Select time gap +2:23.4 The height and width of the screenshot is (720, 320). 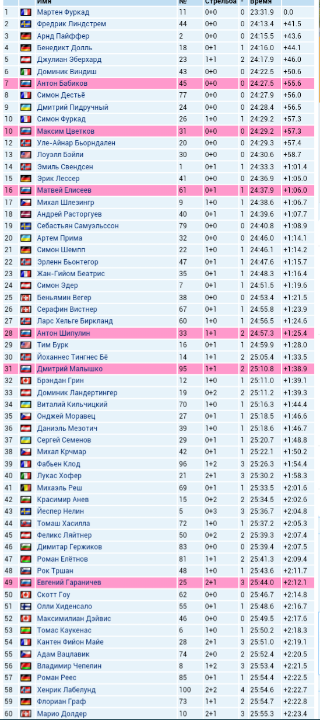[x=296, y=713]
